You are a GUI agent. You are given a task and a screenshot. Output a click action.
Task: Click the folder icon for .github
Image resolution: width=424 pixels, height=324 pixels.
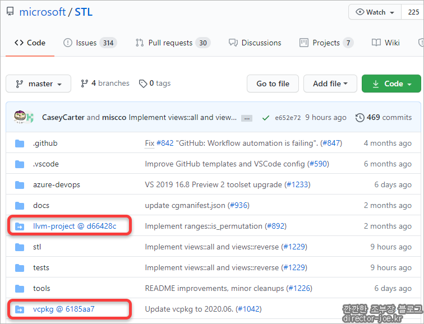pos(20,143)
